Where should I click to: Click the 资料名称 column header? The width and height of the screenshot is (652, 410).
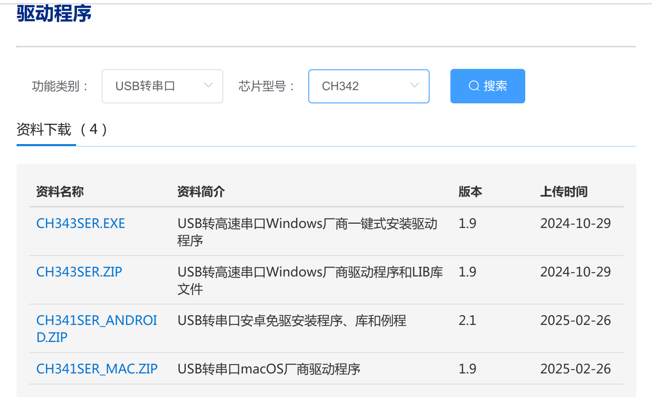(60, 192)
